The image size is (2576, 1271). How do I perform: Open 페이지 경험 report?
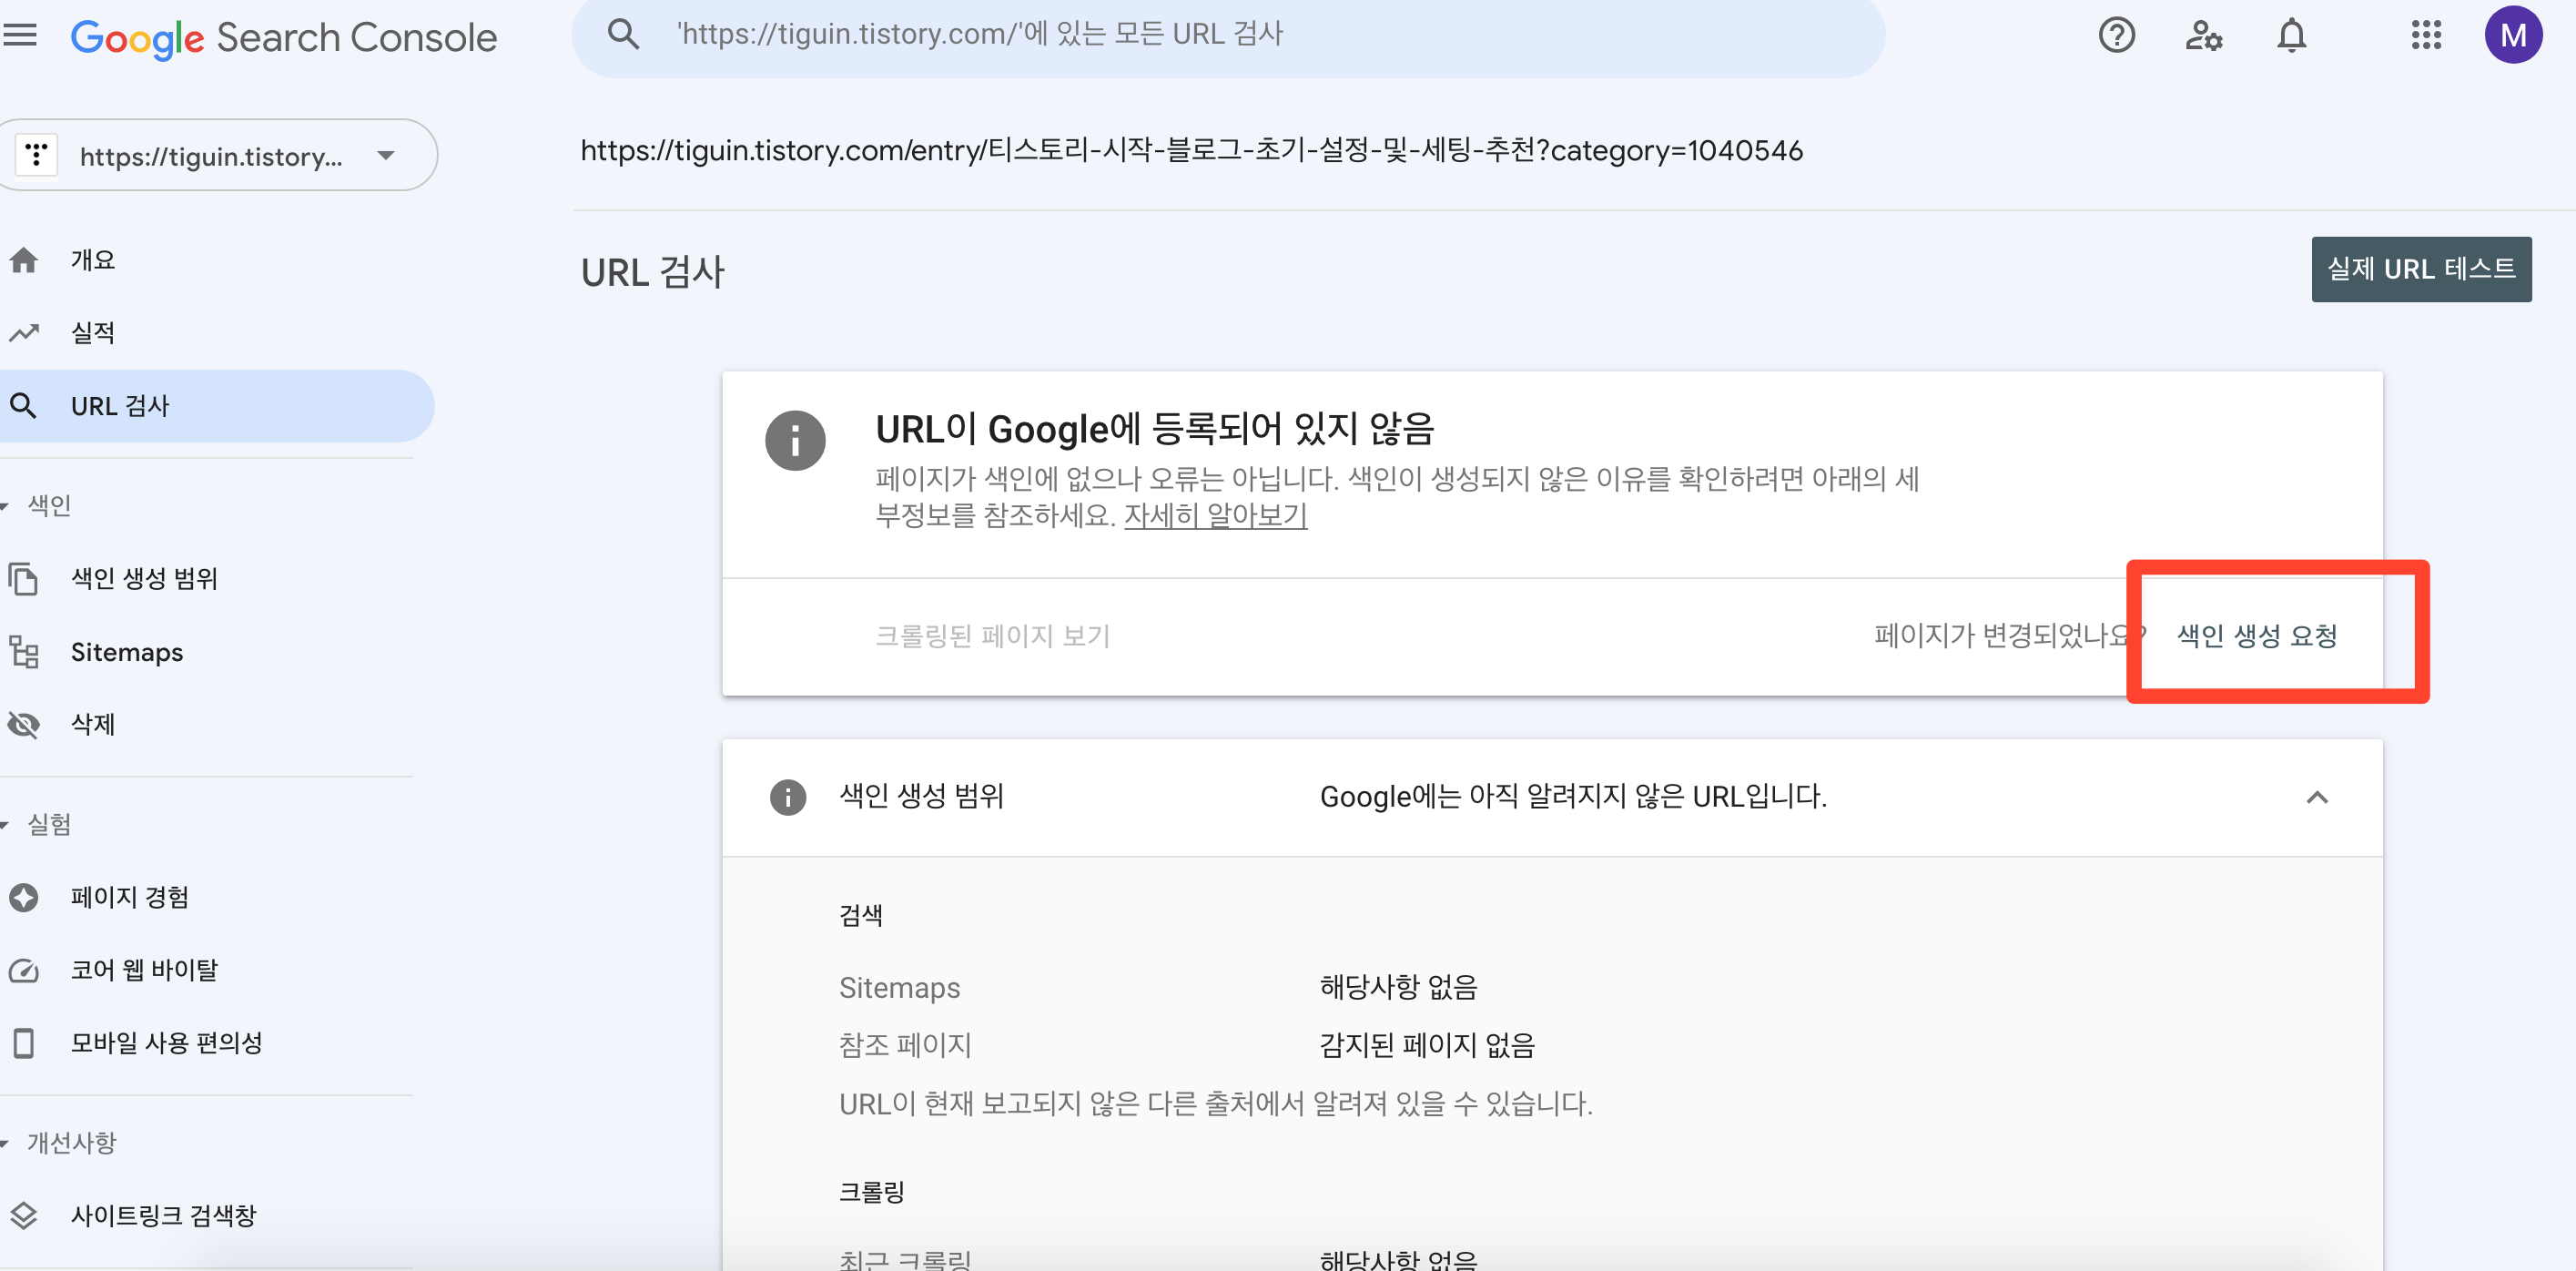(x=130, y=897)
